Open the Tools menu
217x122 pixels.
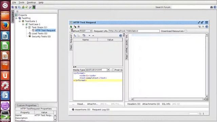pos(21,2)
